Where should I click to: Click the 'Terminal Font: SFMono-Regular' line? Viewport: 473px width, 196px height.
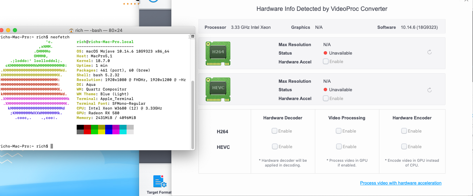(111, 103)
